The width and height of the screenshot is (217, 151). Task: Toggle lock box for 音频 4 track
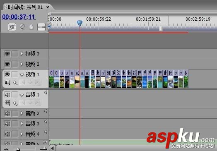(x=14, y=134)
